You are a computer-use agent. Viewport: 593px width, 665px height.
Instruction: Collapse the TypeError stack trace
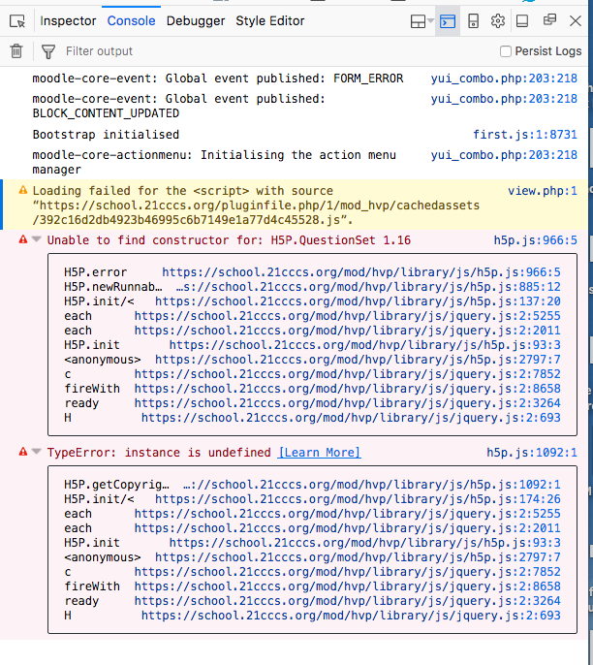[x=37, y=452]
